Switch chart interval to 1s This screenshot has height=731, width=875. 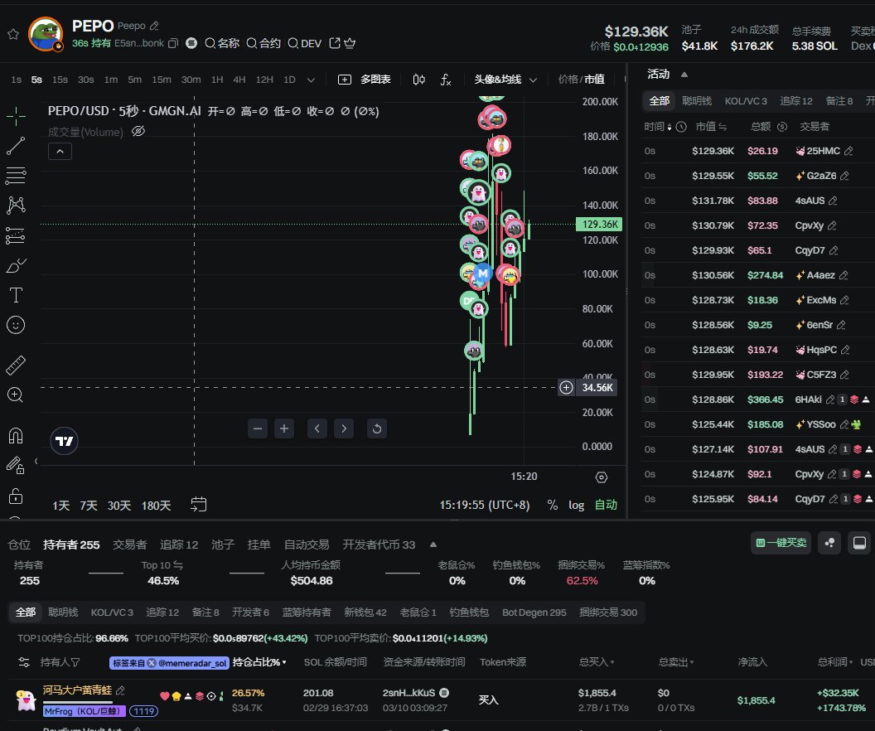(x=17, y=80)
